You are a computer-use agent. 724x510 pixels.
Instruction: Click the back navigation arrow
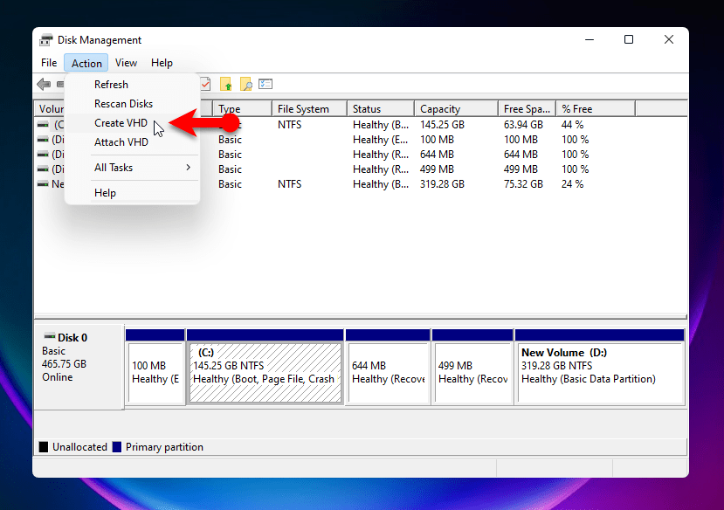(x=42, y=84)
